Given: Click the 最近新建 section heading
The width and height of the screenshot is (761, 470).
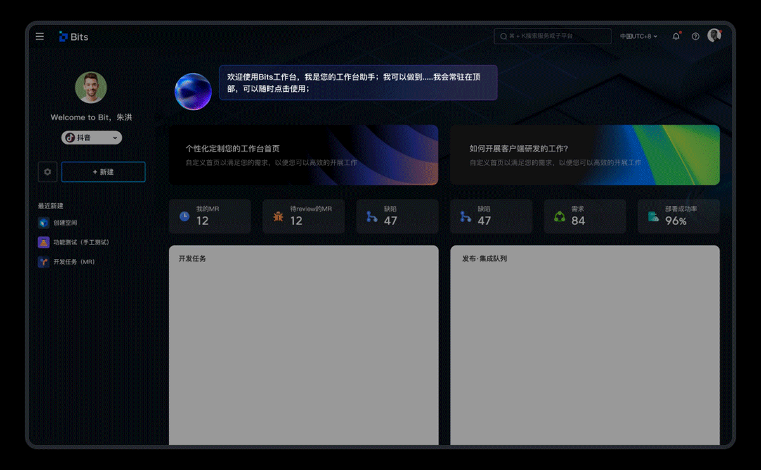Looking at the screenshot, I should coord(51,206).
